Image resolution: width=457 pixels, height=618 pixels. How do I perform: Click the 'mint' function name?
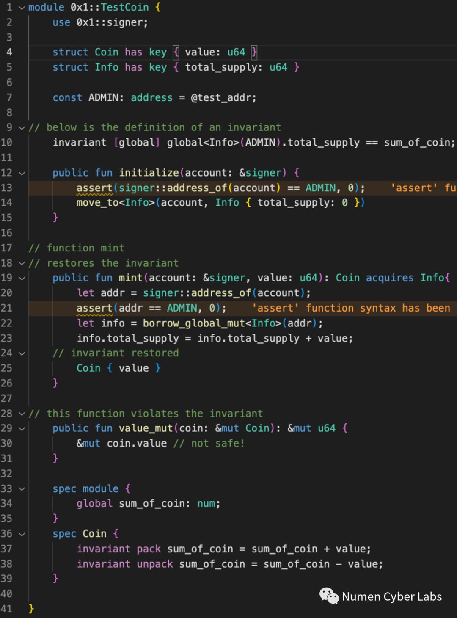pos(131,278)
